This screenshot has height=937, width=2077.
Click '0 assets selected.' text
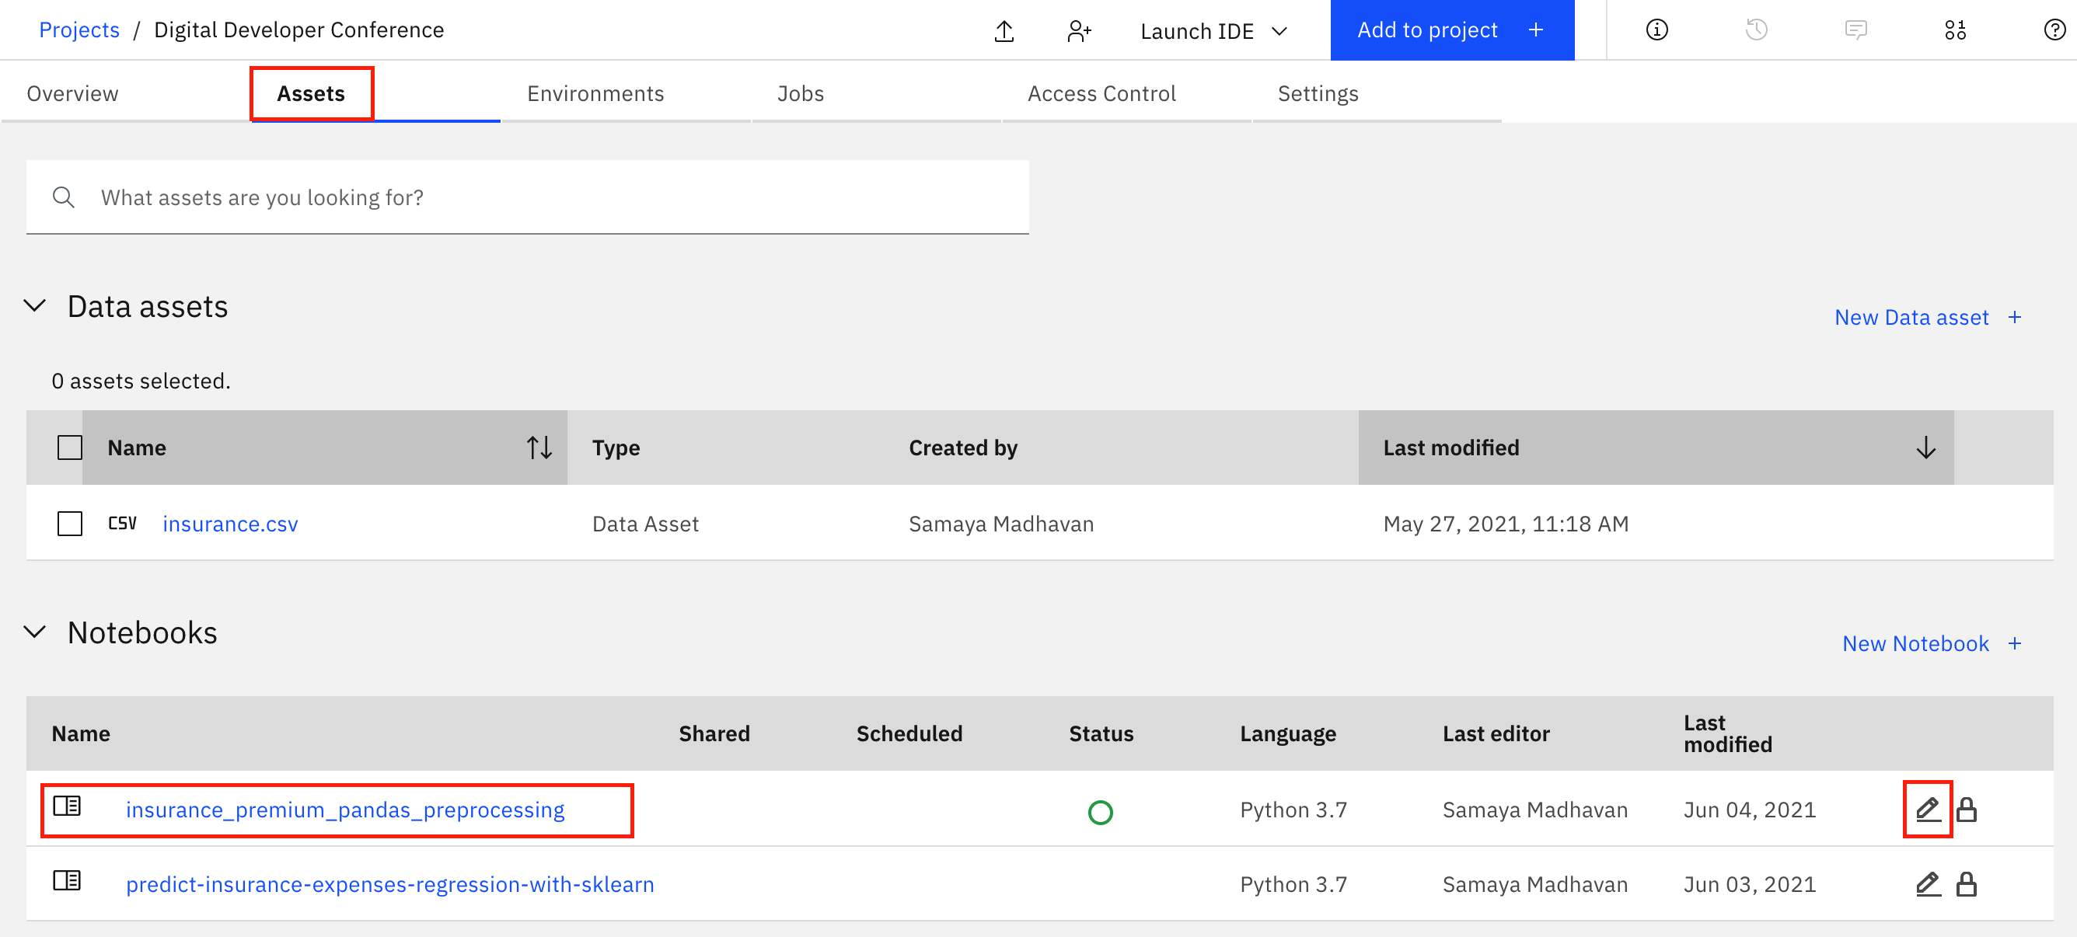click(140, 381)
